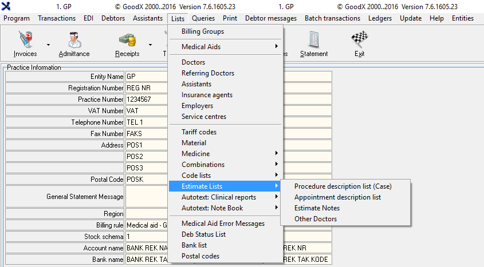Select Procedure description list (Case)
The image size is (484, 267).
[x=343, y=186]
